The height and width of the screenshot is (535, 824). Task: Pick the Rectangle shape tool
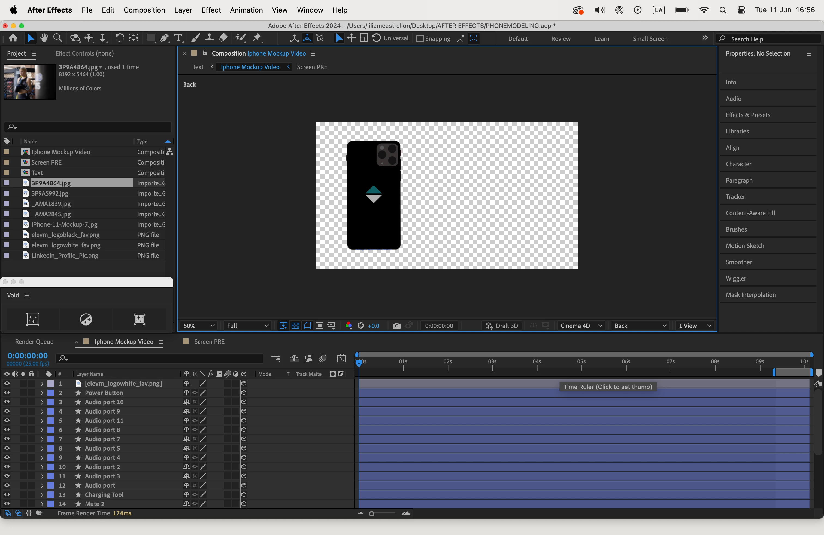pos(151,38)
